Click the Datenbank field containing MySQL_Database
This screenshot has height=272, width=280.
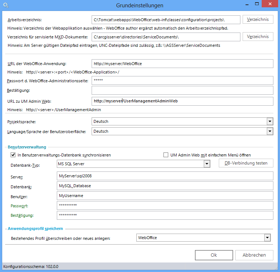165,186
